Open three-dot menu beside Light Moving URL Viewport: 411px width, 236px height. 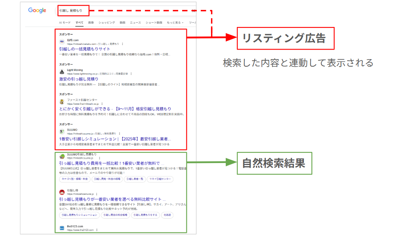coord(131,74)
